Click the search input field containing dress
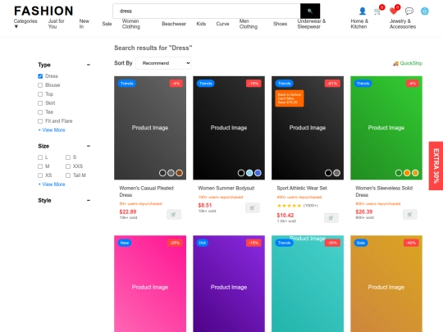This screenshot has width=443, height=332. tap(207, 11)
